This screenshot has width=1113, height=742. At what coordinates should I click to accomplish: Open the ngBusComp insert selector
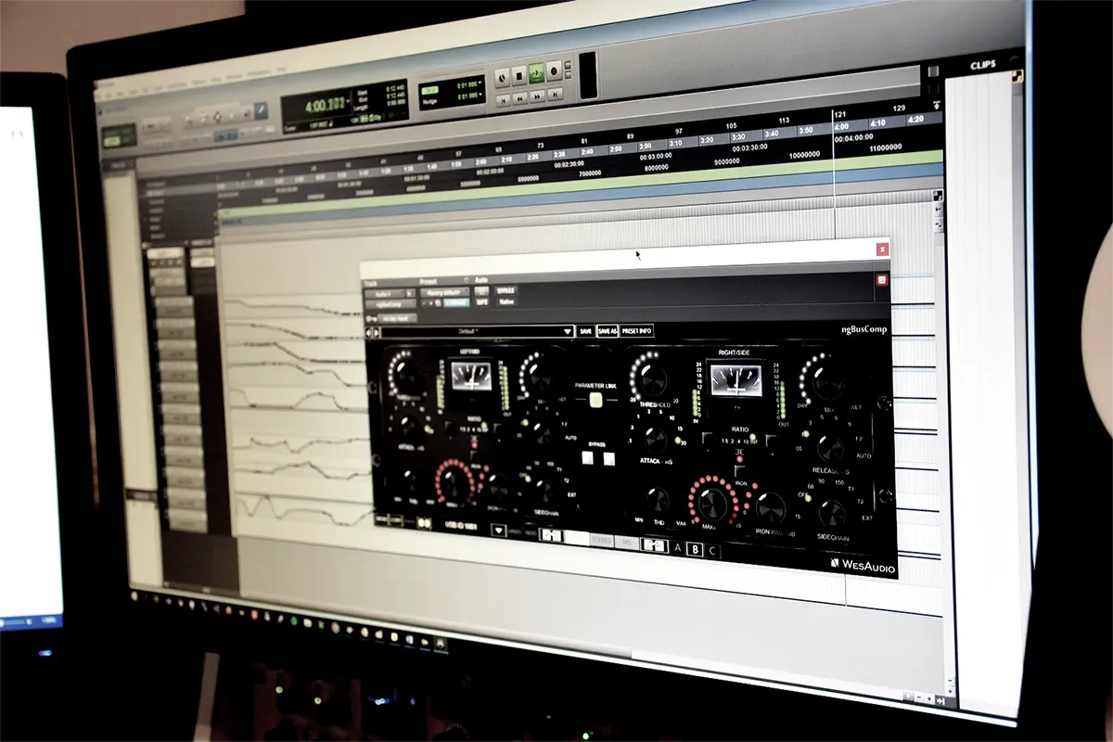pyautogui.click(x=390, y=304)
